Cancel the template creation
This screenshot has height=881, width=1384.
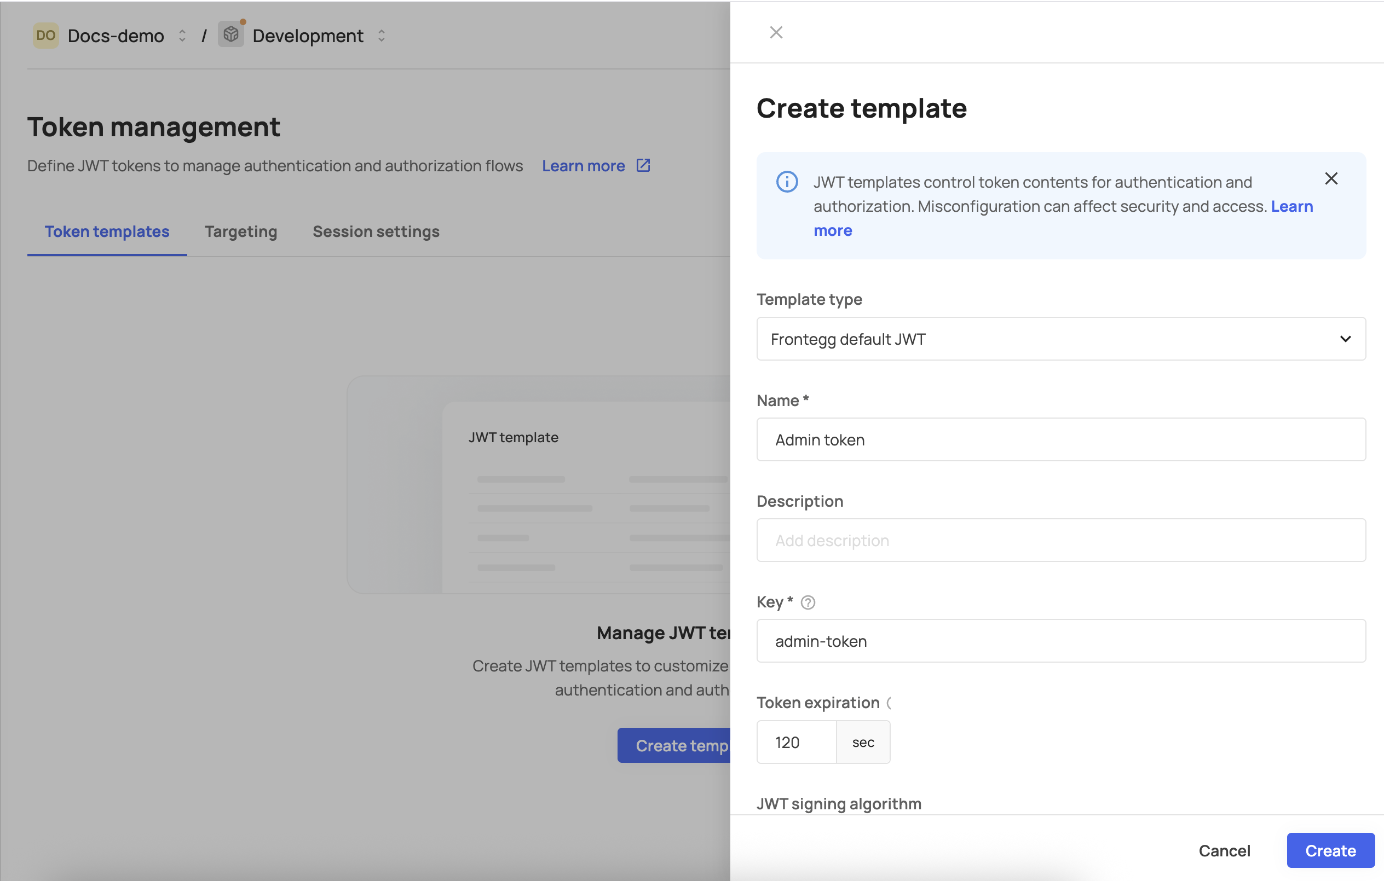pyautogui.click(x=1225, y=850)
